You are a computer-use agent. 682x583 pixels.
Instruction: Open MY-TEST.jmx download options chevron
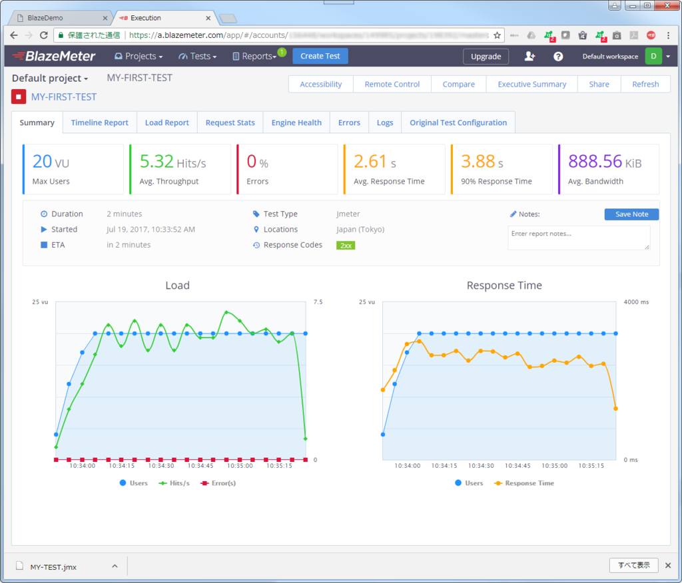pos(115,566)
